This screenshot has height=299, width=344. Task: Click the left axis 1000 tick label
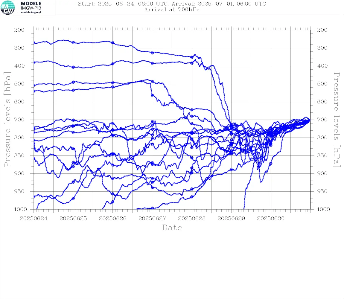point(21,209)
